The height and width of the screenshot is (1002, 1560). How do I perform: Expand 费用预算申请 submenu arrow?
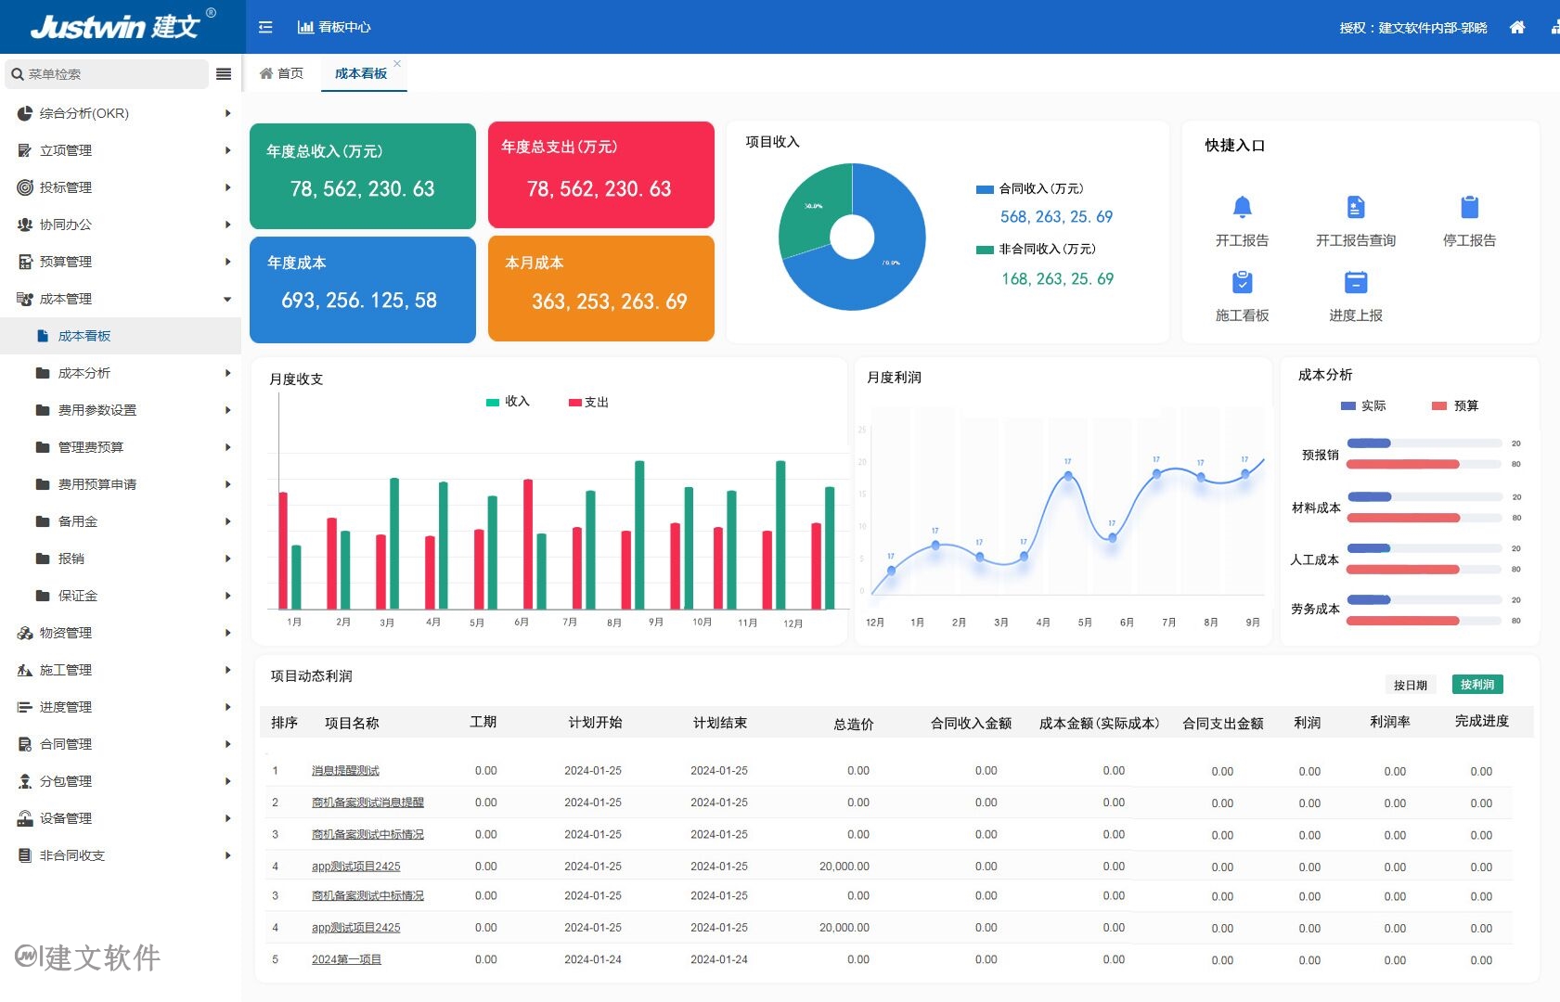[x=227, y=484]
